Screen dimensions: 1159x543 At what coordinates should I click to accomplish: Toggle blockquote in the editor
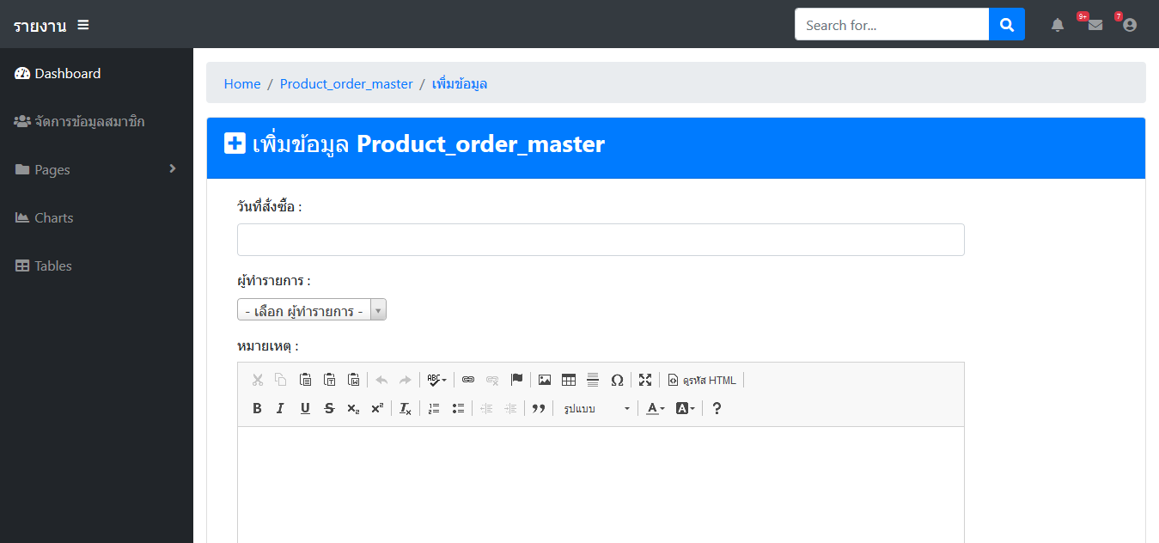click(539, 407)
